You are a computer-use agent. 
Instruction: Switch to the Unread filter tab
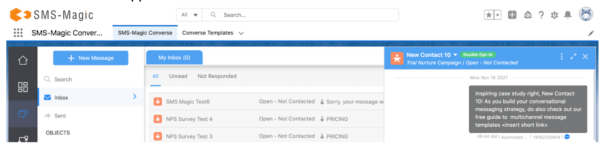(178, 76)
